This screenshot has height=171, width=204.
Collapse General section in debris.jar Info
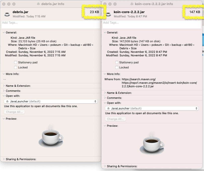4,32
